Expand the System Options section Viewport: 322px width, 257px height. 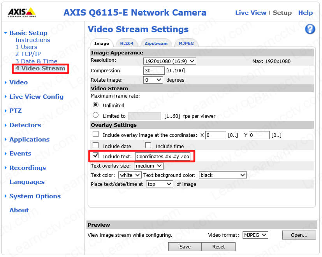click(x=35, y=196)
